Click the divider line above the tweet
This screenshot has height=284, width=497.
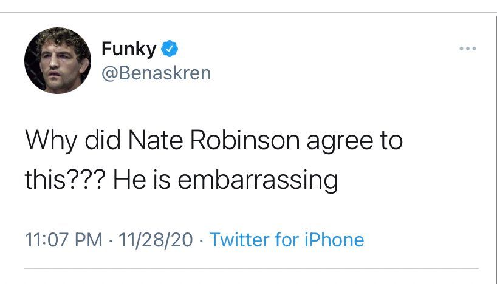(x=249, y=13)
